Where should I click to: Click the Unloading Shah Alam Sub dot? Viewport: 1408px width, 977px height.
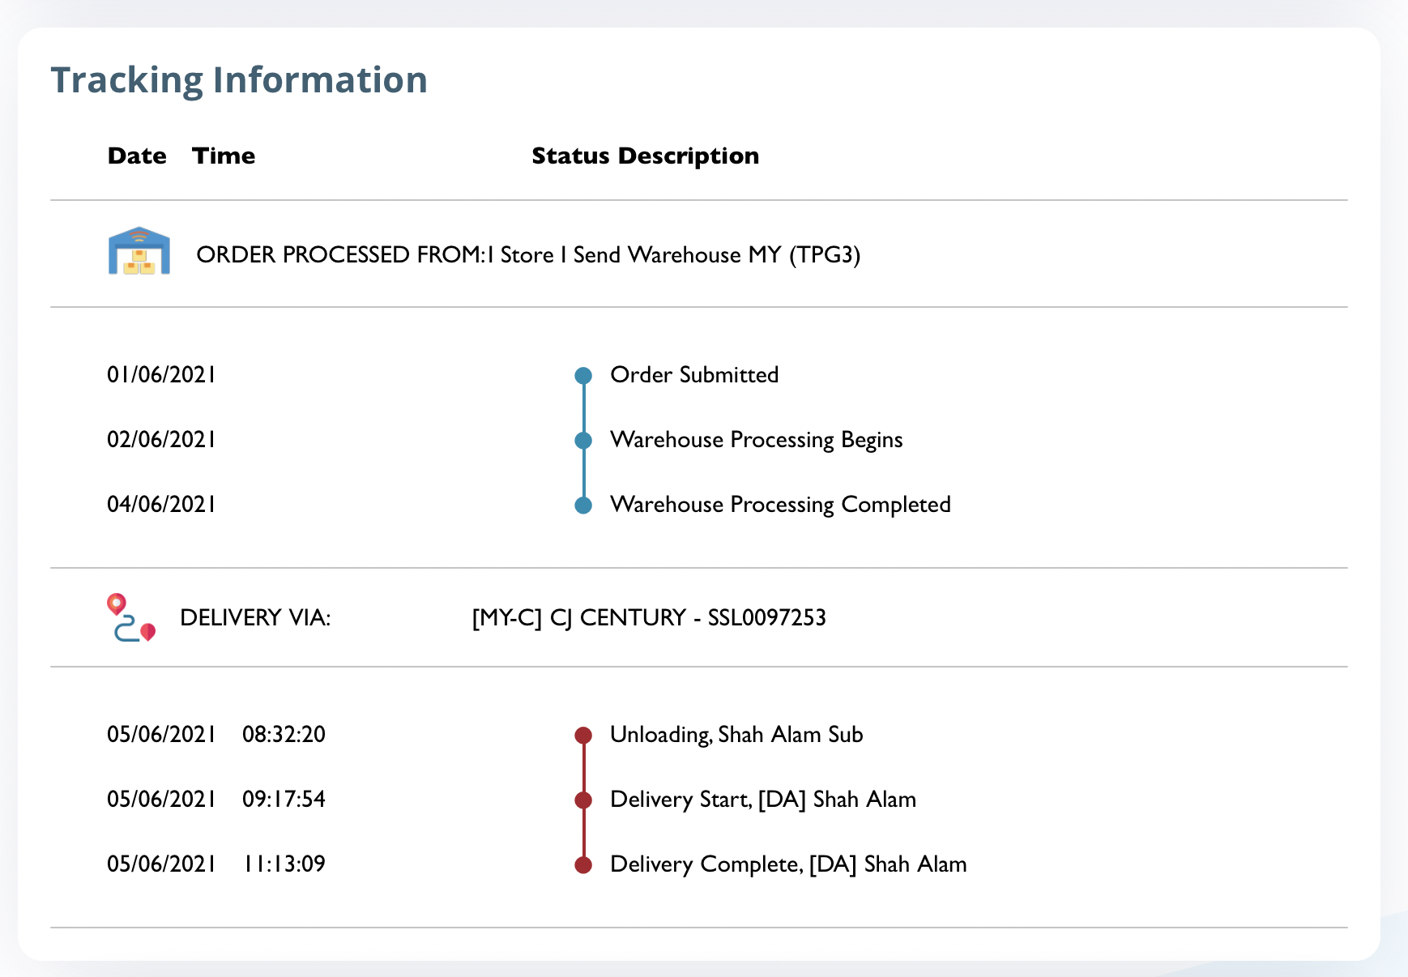[x=583, y=736]
